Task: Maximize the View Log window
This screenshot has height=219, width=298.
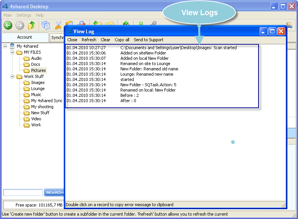Action: [x=272, y=31]
